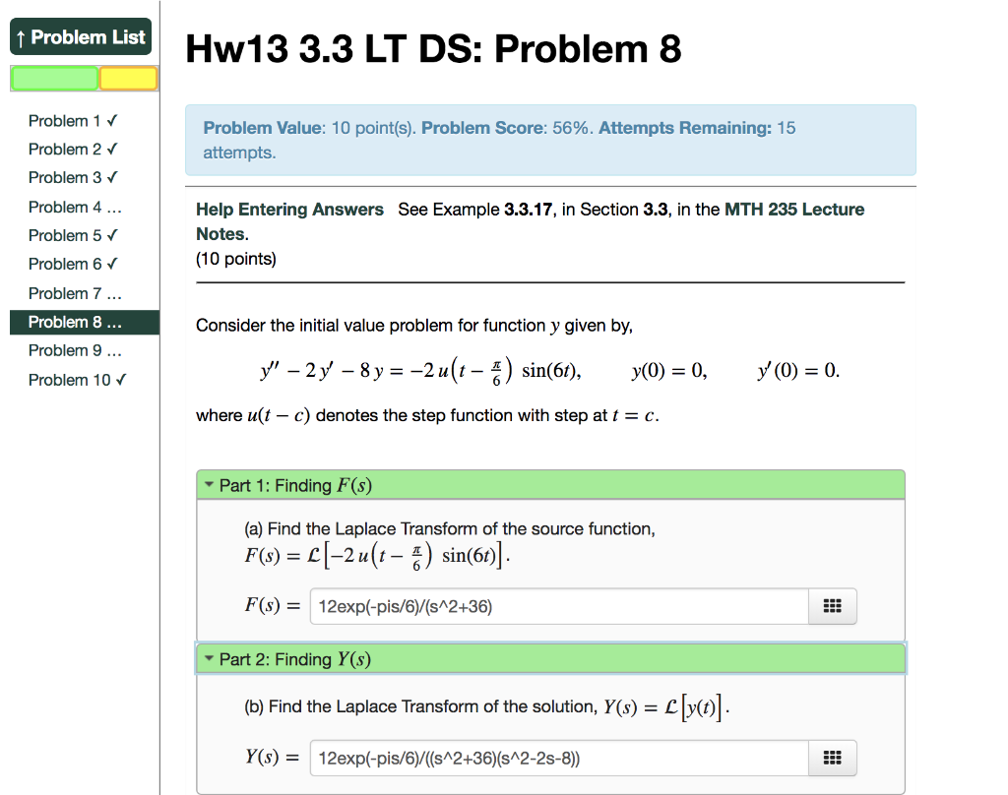The width and height of the screenshot is (1008, 795).
Task: Click the up arrow on Problem List button
Action: (23, 36)
